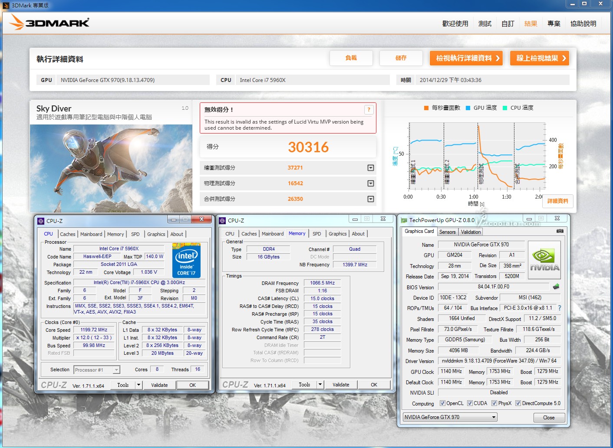The height and width of the screenshot is (448, 613).
Task: Open the 歡迎使用 welcome tab
Action: pos(455,23)
